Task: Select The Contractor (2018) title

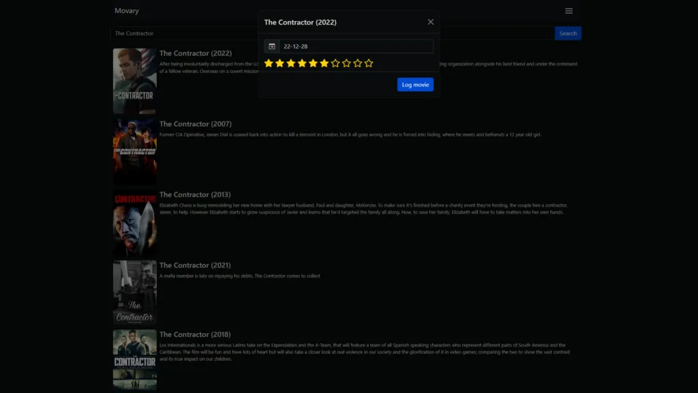Action: point(195,335)
